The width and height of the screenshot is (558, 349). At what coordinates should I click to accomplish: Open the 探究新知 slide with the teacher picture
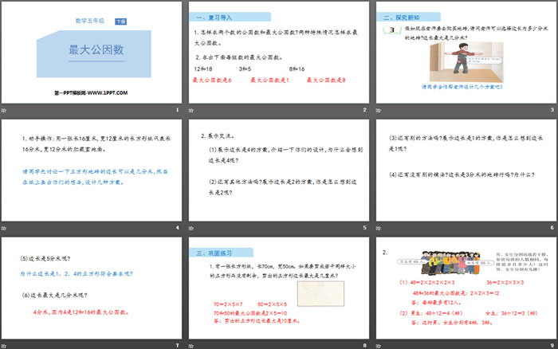coord(465,54)
